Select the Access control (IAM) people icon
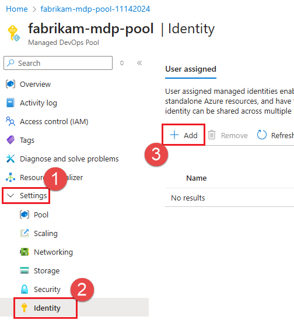The image size is (294, 320). [x=10, y=121]
